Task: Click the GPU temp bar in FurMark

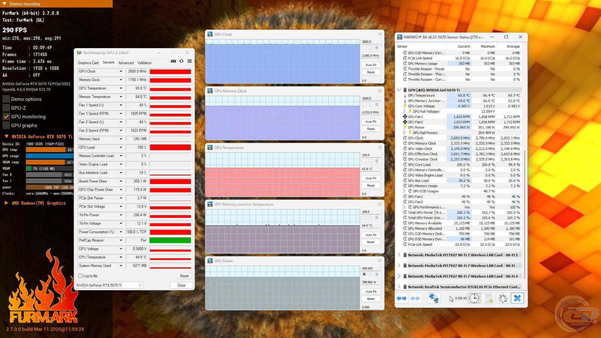Action: [50, 150]
